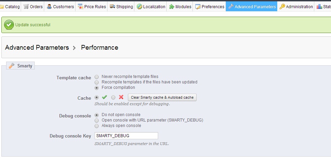
Task: Select Always open console option
Action: [97, 126]
